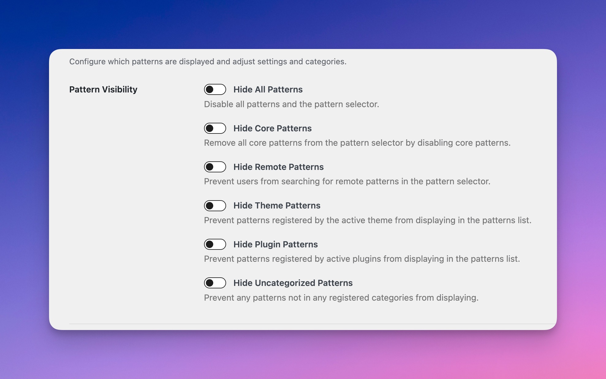Screen dimensions: 606x379
Task: Click the Hide Theme Patterns label
Action: (277, 205)
